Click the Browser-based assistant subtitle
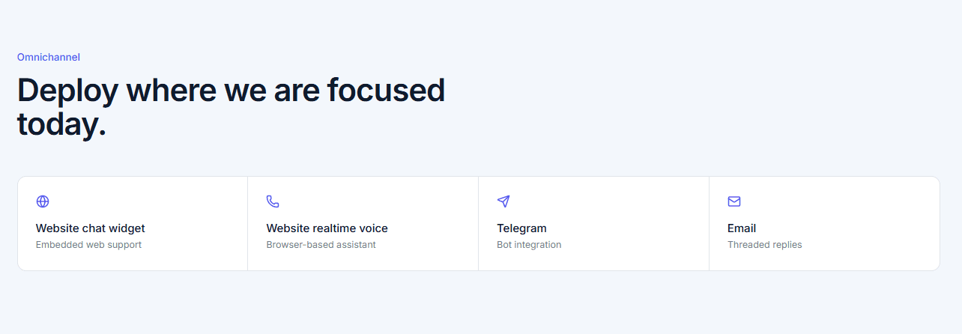962x334 pixels. point(321,245)
